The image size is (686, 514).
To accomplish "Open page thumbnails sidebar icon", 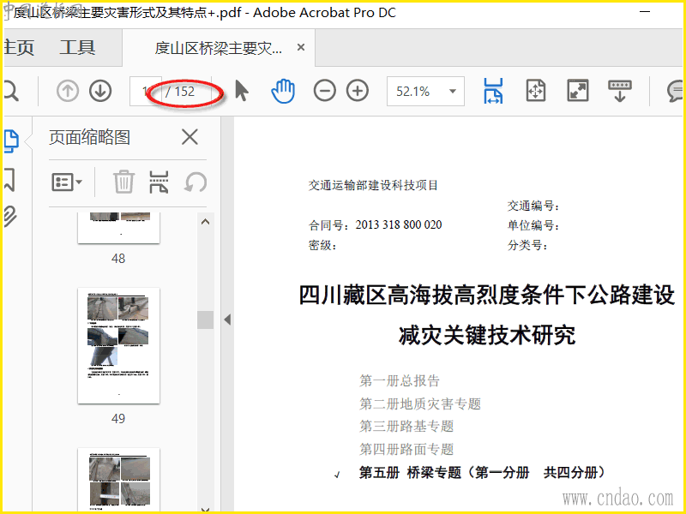I will click(11, 141).
